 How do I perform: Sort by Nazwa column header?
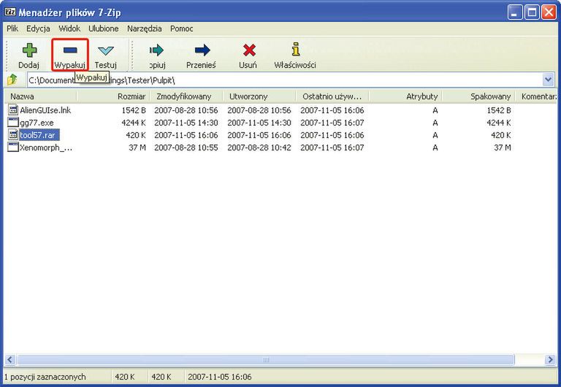point(40,96)
